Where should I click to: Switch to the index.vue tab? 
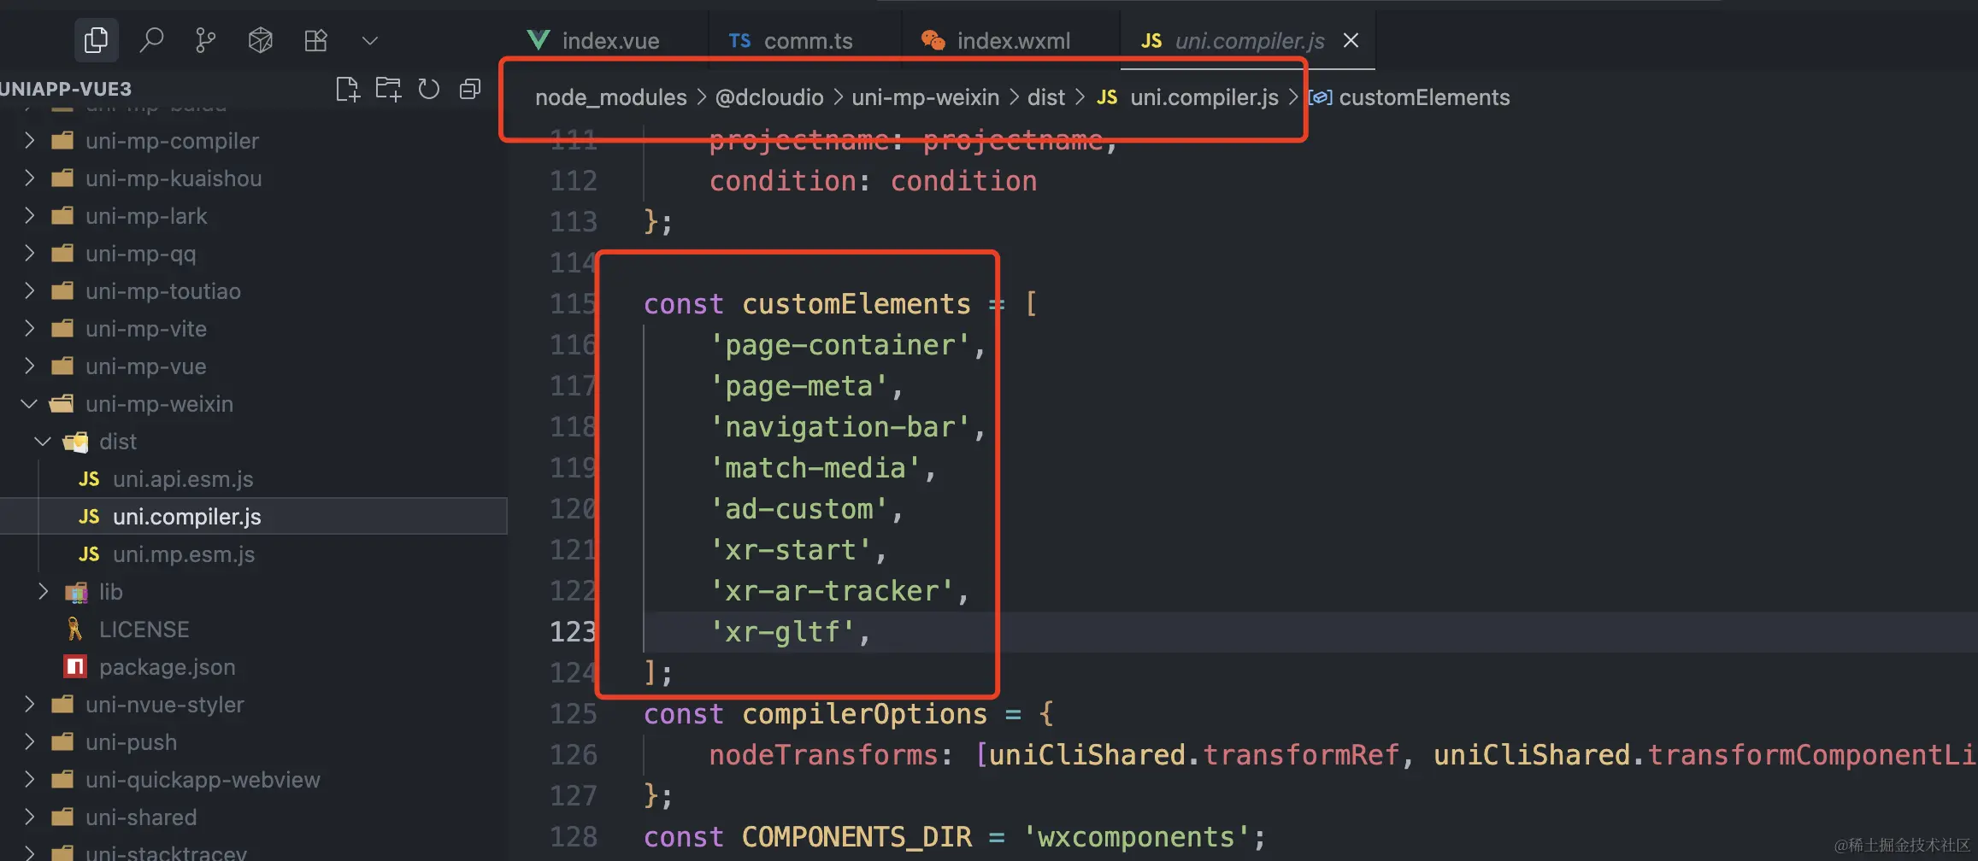[x=594, y=40]
